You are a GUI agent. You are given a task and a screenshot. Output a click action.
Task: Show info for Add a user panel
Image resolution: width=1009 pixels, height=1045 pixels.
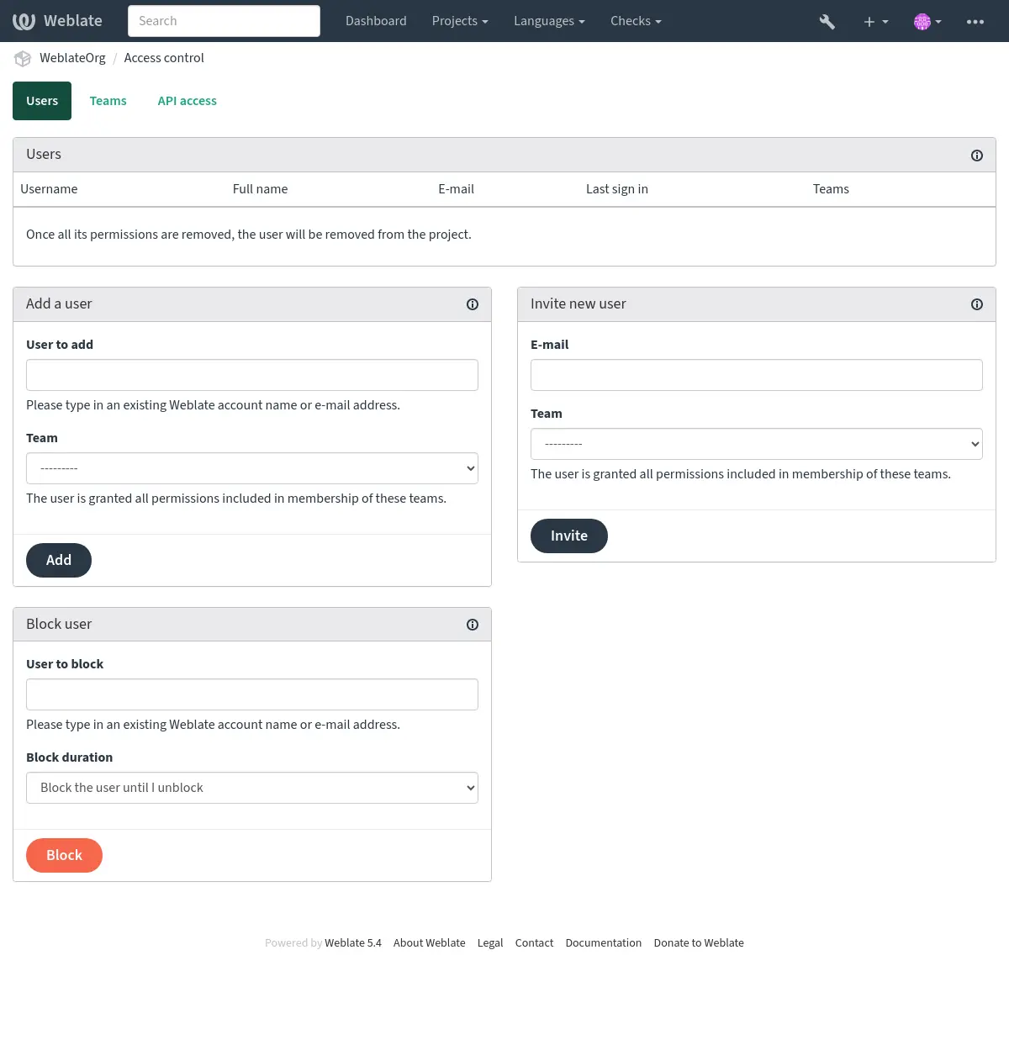[x=473, y=304]
